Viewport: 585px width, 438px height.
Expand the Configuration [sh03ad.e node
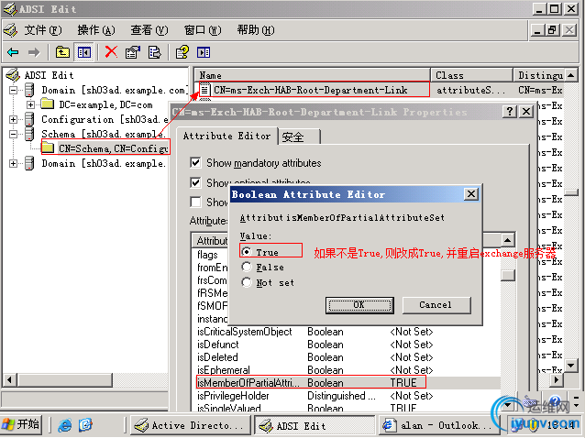click(14, 119)
